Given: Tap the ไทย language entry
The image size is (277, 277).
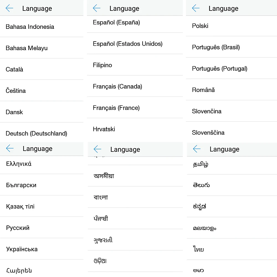Looking at the screenshot, I should [x=199, y=249].
